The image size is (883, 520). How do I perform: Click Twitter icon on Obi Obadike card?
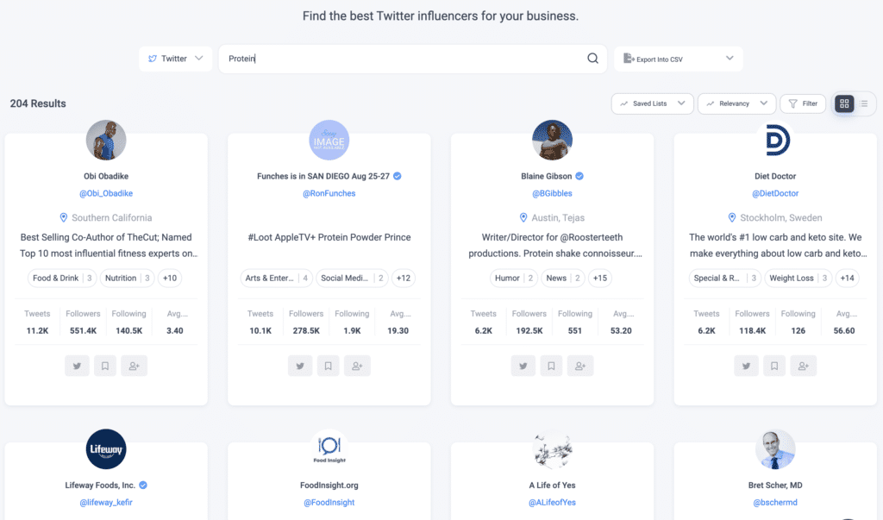(x=78, y=366)
